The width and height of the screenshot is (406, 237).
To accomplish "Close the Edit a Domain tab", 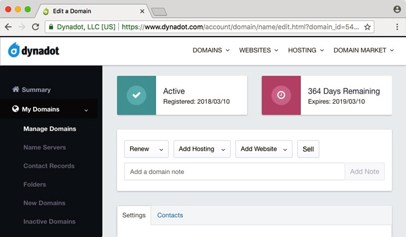I will pos(142,11).
